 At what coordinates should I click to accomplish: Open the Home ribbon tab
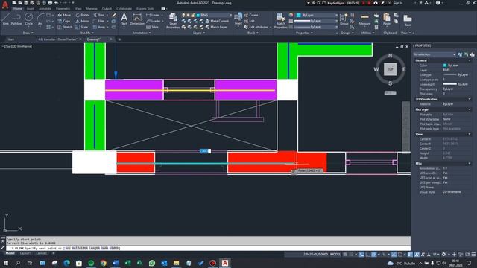click(x=18, y=8)
